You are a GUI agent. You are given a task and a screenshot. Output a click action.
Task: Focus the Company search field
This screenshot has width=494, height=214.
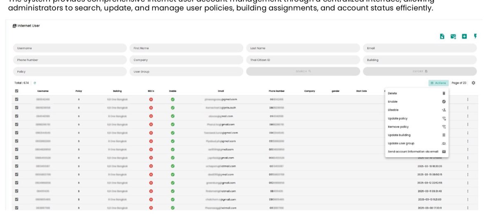pos(186,60)
